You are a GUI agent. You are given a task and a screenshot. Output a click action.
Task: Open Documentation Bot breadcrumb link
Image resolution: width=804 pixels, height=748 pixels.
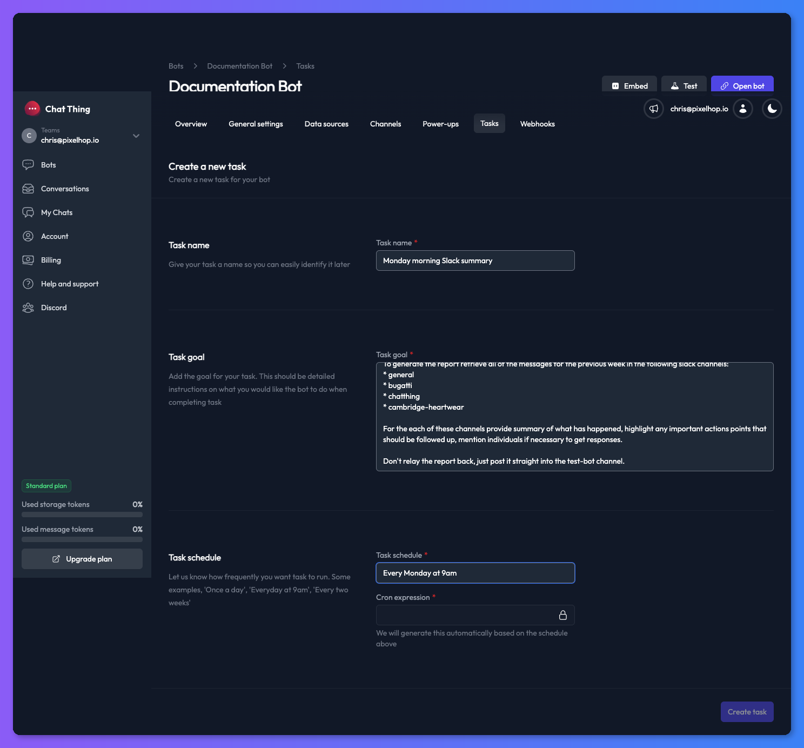(x=240, y=66)
